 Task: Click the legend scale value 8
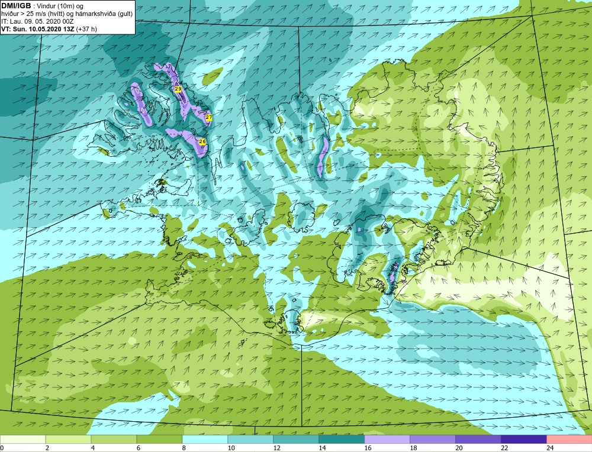pos(184,448)
